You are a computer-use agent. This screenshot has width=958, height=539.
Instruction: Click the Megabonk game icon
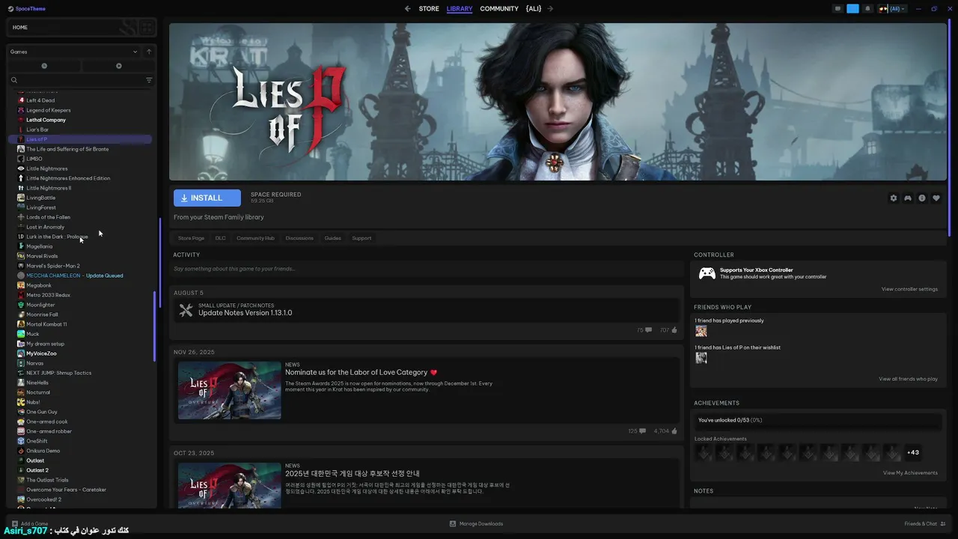tap(21, 285)
